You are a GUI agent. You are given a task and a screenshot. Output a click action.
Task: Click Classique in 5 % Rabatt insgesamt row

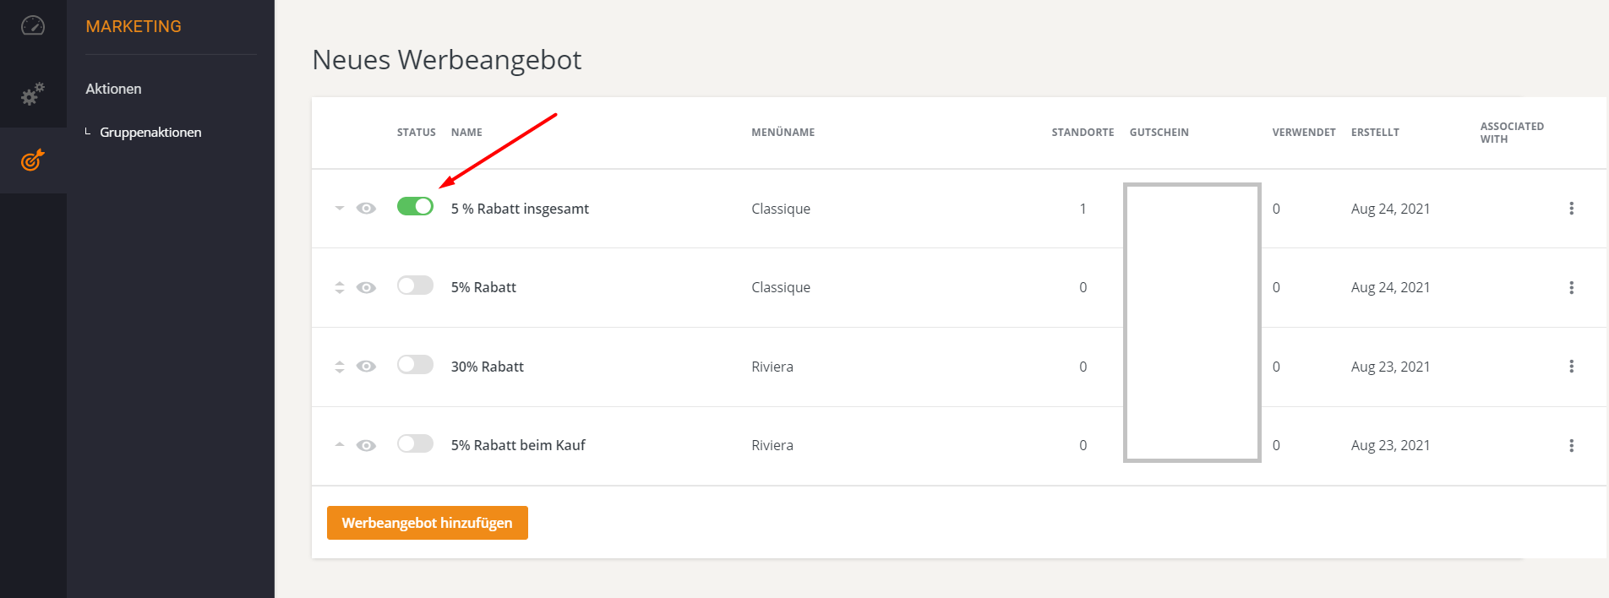pyautogui.click(x=781, y=209)
